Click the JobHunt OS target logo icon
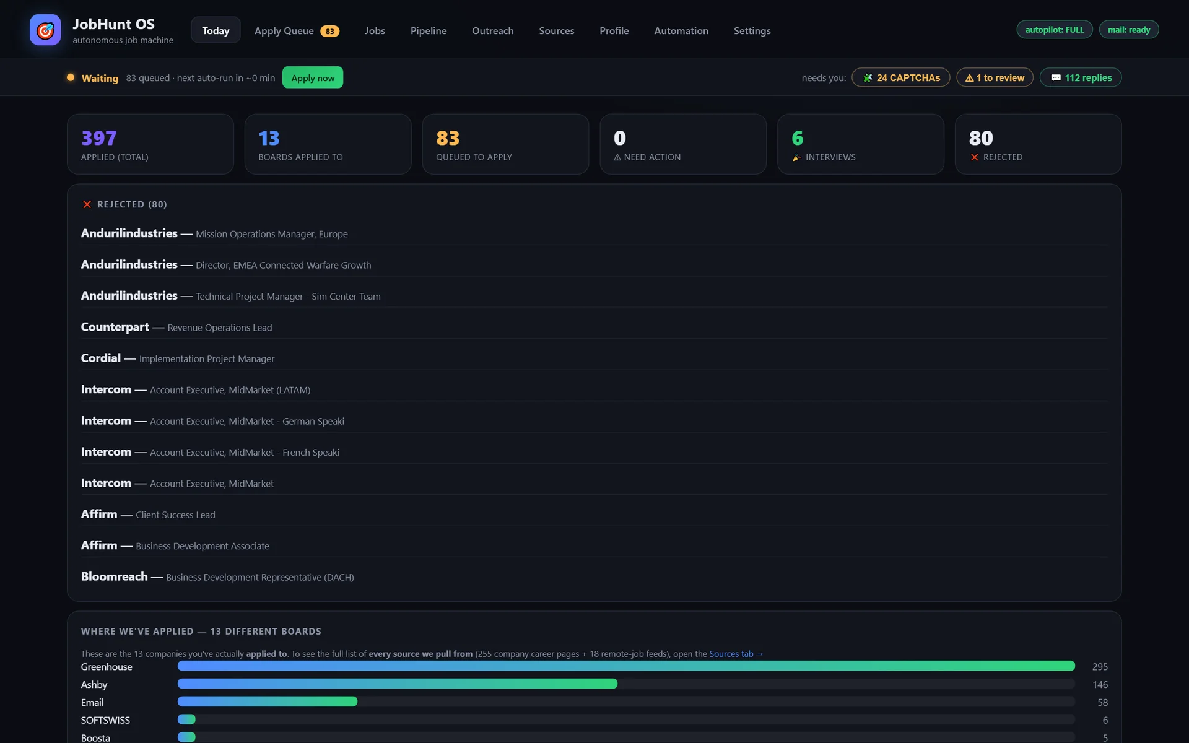The width and height of the screenshot is (1189, 743). (x=45, y=30)
